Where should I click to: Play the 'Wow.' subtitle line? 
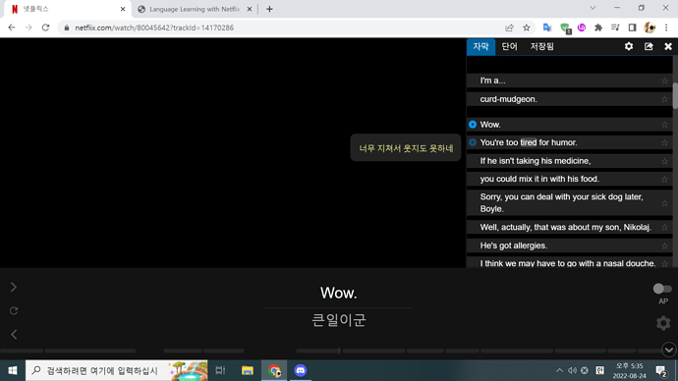pyautogui.click(x=473, y=125)
